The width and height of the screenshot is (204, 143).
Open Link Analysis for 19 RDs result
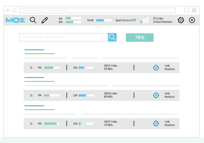pyautogui.click(x=169, y=124)
